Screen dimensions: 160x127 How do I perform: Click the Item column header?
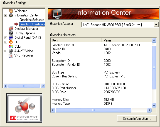76,40
